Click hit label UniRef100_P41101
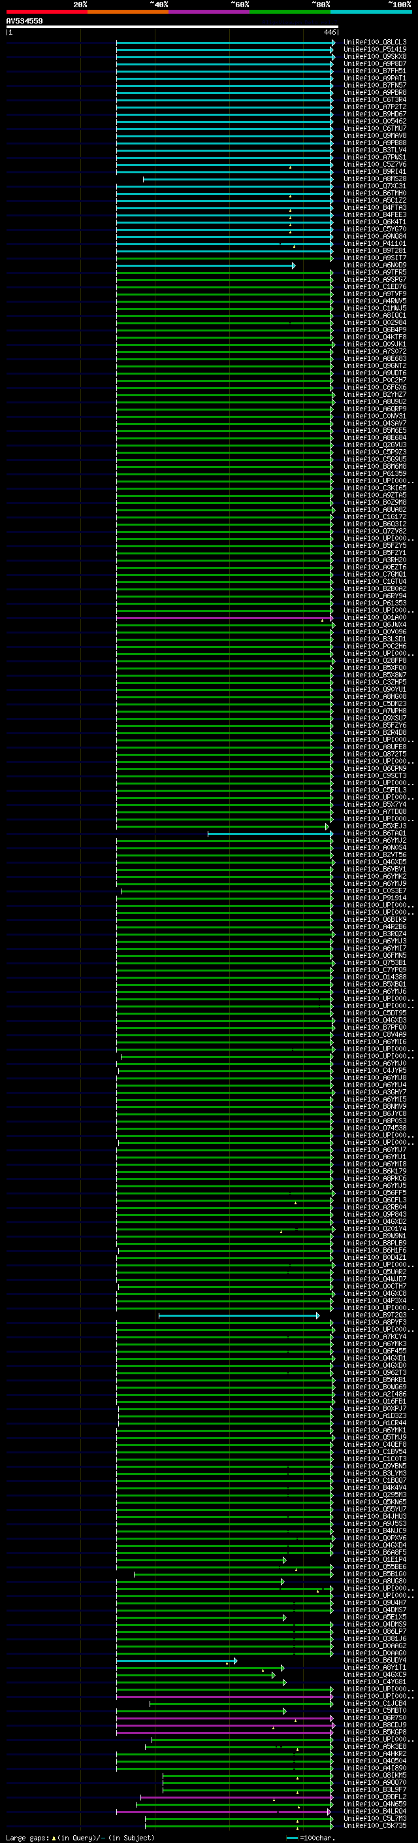Screen dimensions: 418x1843 374,243
